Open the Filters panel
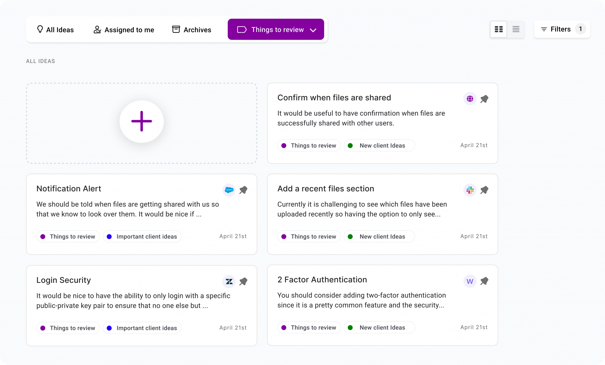The width and height of the screenshot is (605, 365). [556, 29]
